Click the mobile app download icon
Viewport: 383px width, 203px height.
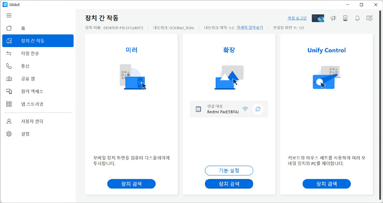(345, 18)
